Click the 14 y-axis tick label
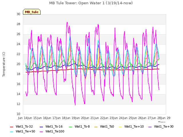Screen dimensions: 183x137 (x=18, y=94)
